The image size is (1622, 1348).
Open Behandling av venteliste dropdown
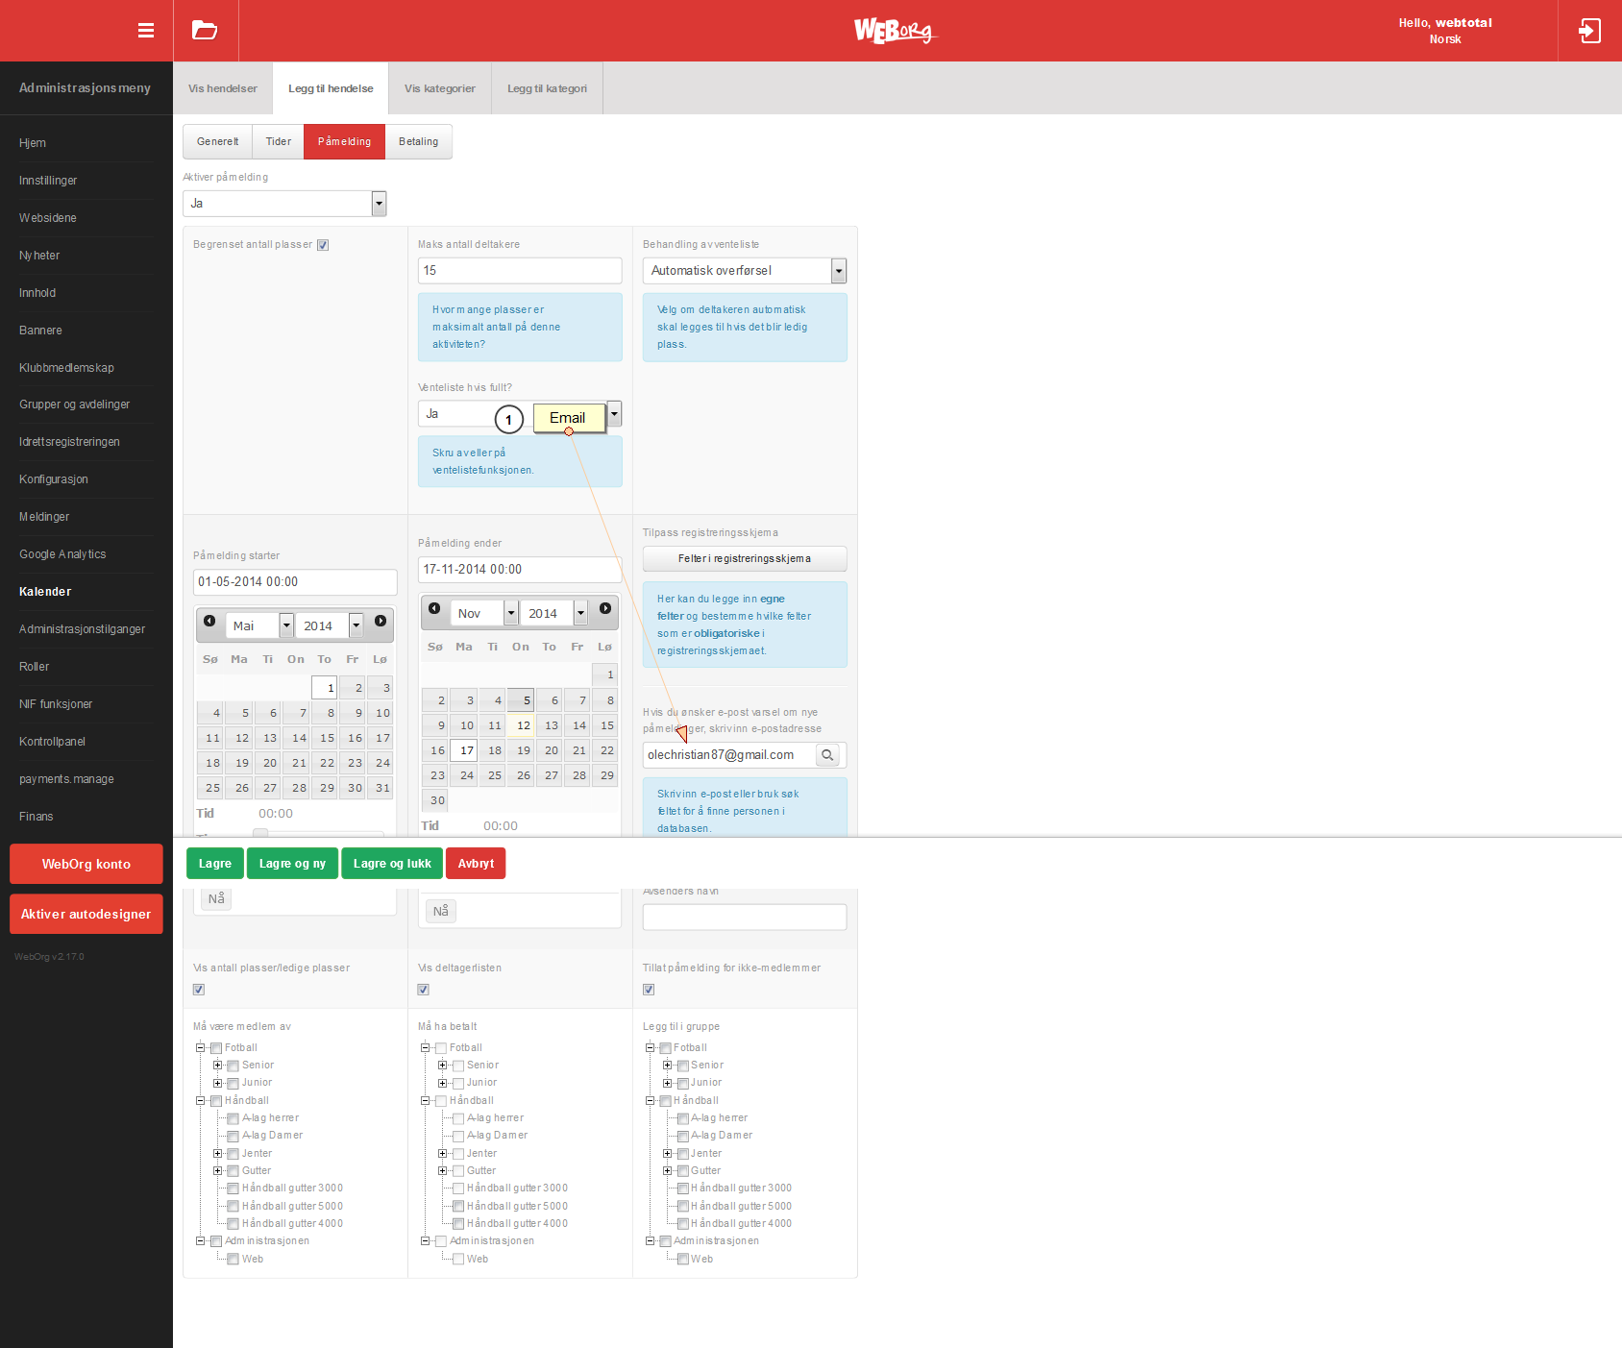(x=745, y=271)
